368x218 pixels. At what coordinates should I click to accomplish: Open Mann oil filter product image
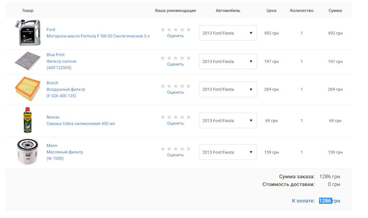click(28, 152)
